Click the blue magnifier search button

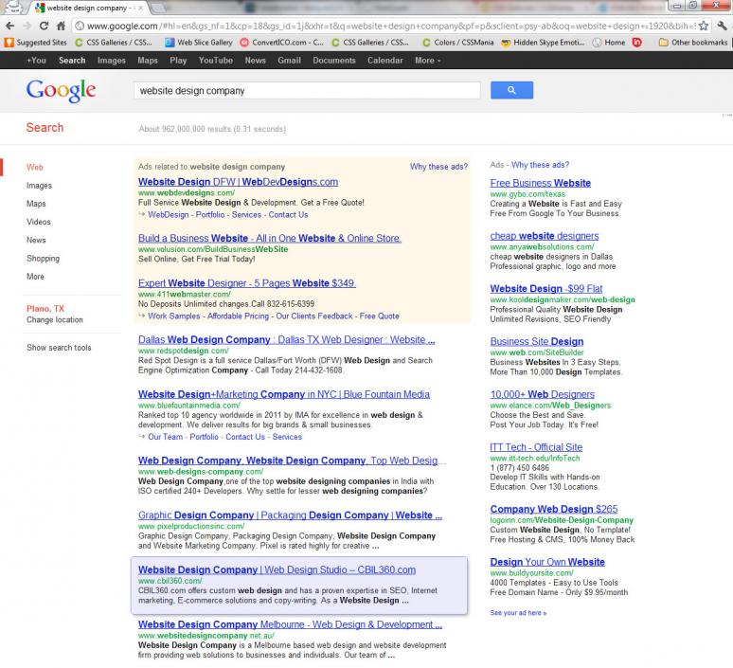[x=511, y=91]
